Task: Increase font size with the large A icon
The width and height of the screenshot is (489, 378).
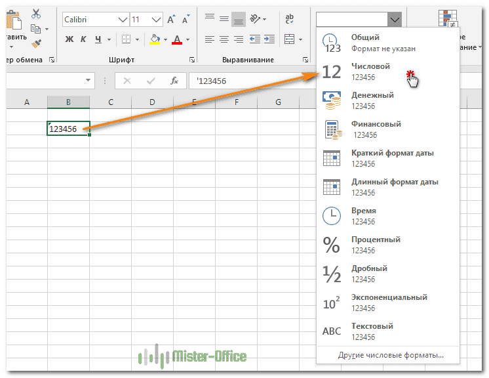Action: pyautogui.click(x=172, y=20)
